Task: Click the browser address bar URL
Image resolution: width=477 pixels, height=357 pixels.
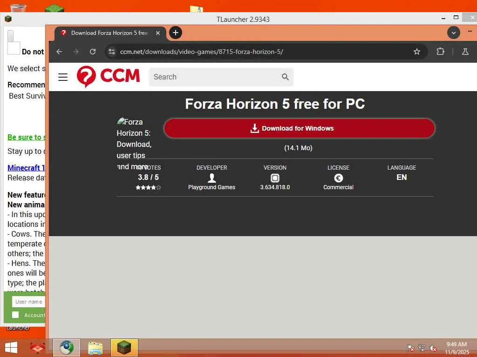Action: point(201,52)
